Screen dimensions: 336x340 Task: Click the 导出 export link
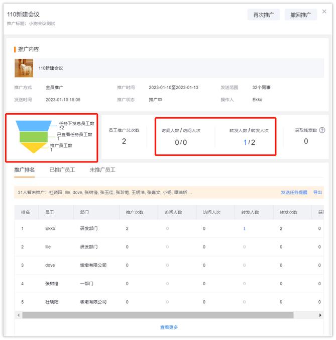317,193
